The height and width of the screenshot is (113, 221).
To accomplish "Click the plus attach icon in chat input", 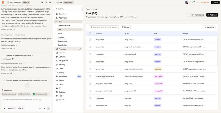I will click(x=4, y=109).
